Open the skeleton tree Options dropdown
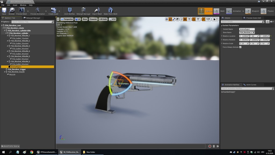Viewport: 275px width, 155px height. point(6,22)
